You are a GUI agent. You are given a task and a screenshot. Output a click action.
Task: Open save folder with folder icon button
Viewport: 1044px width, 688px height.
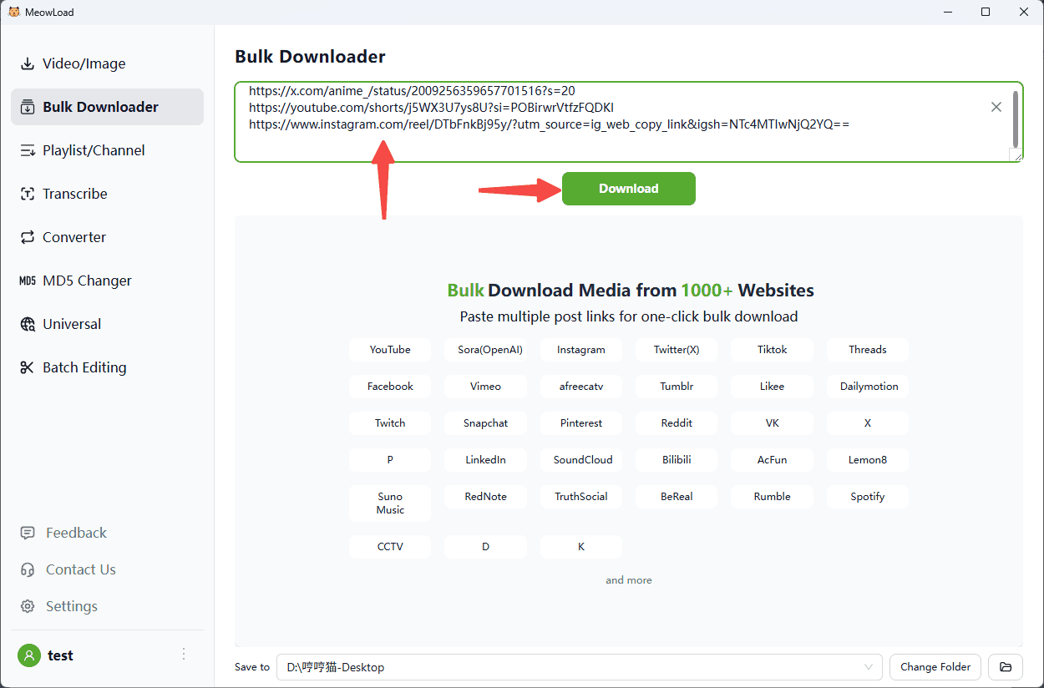[x=1006, y=667]
